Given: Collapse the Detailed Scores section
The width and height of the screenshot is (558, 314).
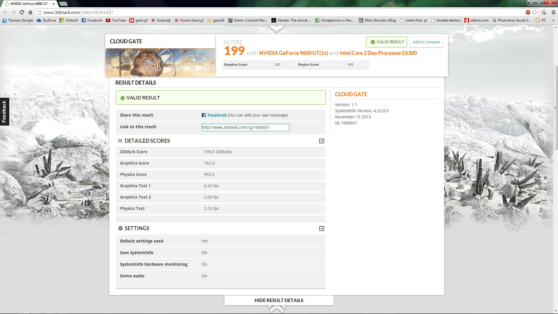Looking at the screenshot, I should pos(321,141).
